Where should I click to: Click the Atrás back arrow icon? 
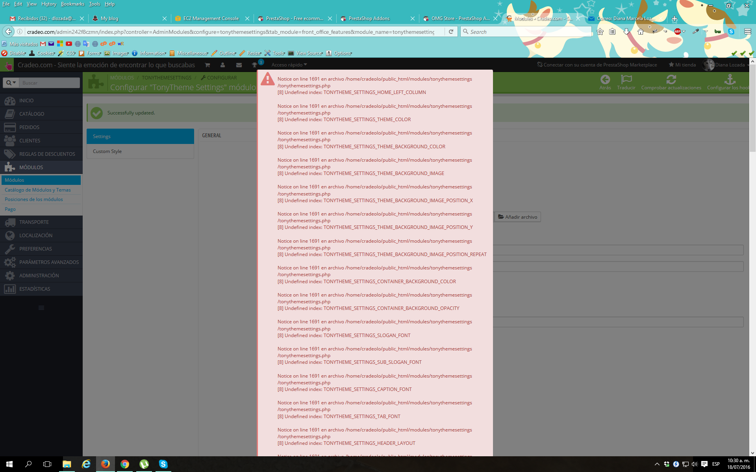click(605, 79)
